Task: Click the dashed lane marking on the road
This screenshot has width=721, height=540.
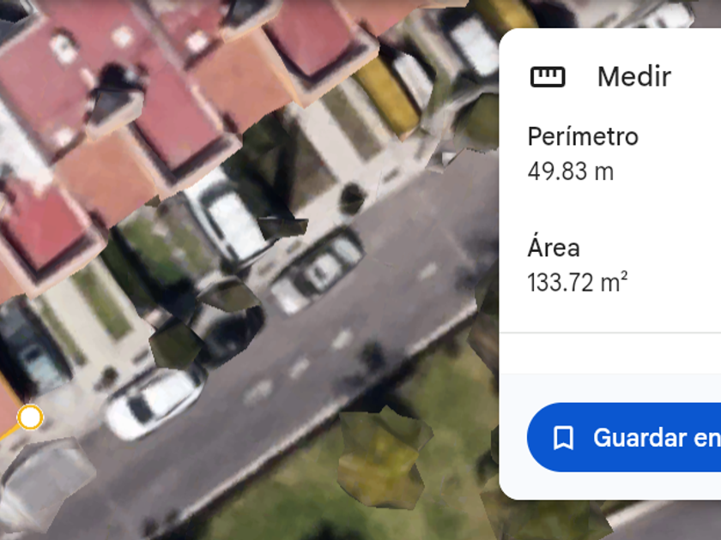Action: pos(300,367)
